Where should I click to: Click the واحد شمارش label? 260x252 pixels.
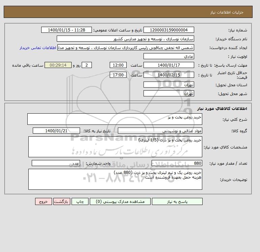pos(98,163)
